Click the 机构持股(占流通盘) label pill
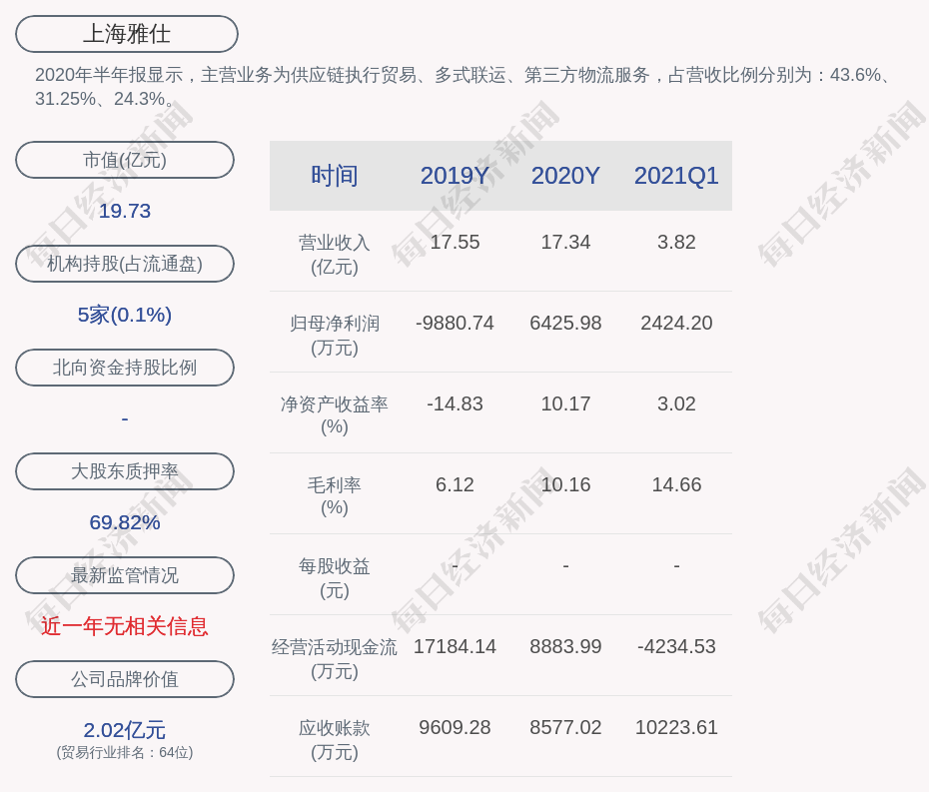This screenshot has height=792, width=929. tap(125, 264)
